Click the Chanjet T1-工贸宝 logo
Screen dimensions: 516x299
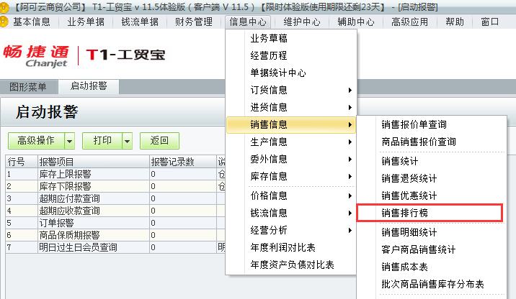point(84,55)
